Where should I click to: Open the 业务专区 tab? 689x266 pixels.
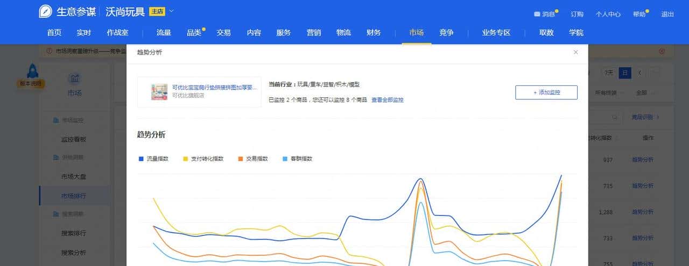click(496, 33)
